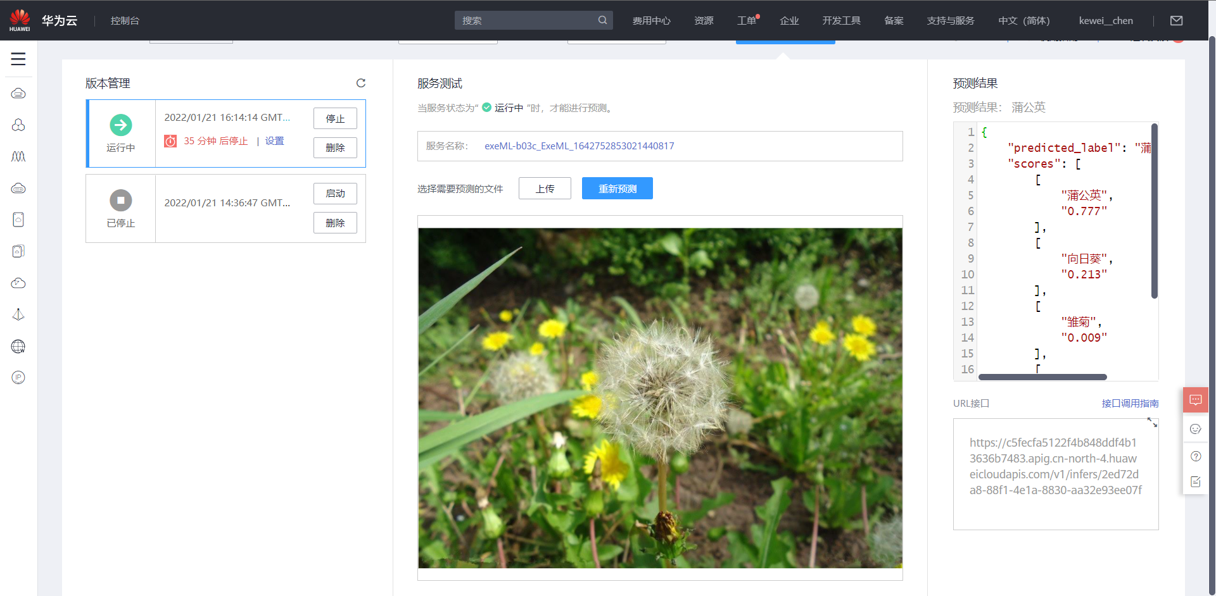Click the "0.009" score value
The image size is (1216, 596).
[x=1084, y=338]
